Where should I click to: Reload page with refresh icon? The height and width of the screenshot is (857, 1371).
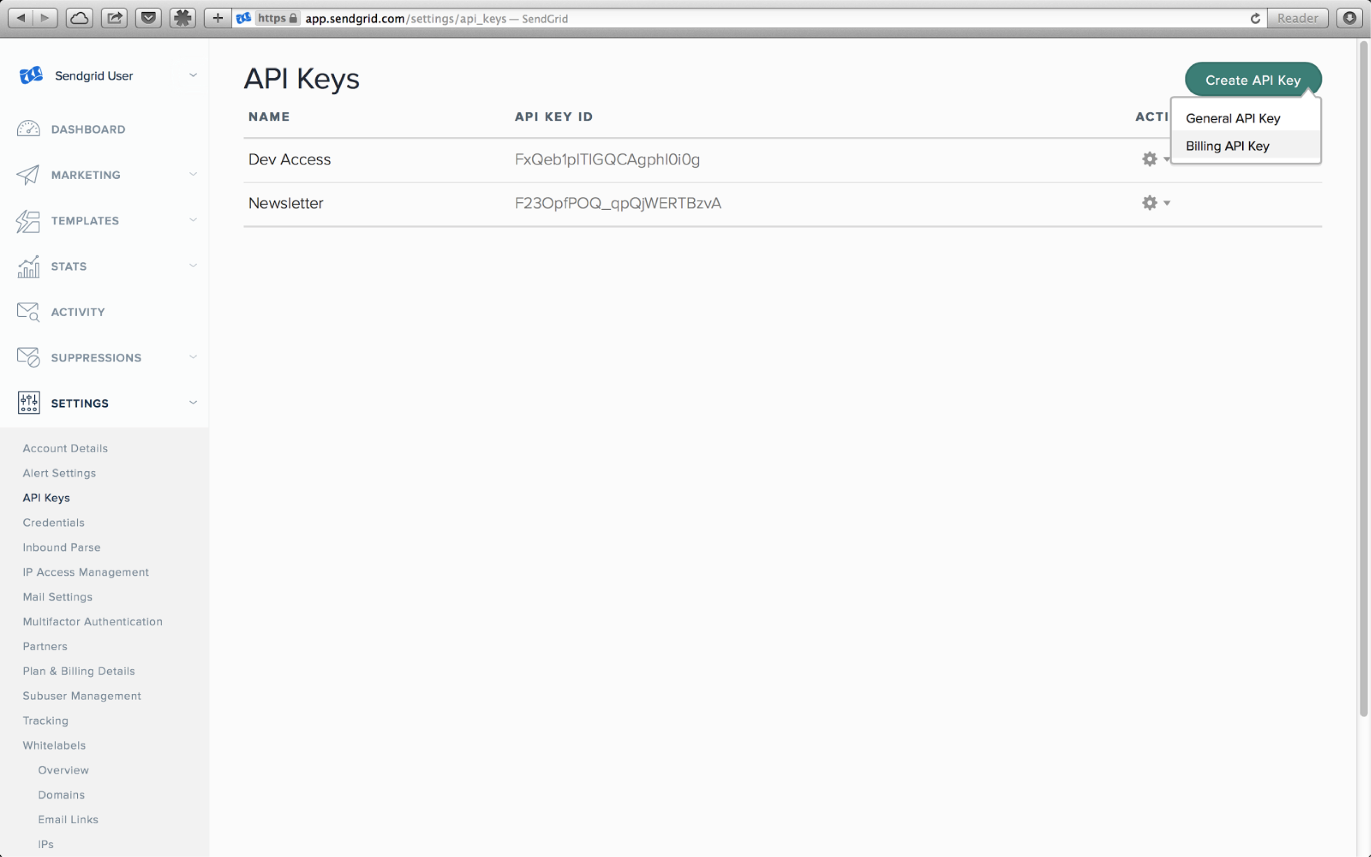pos(1255,19)
